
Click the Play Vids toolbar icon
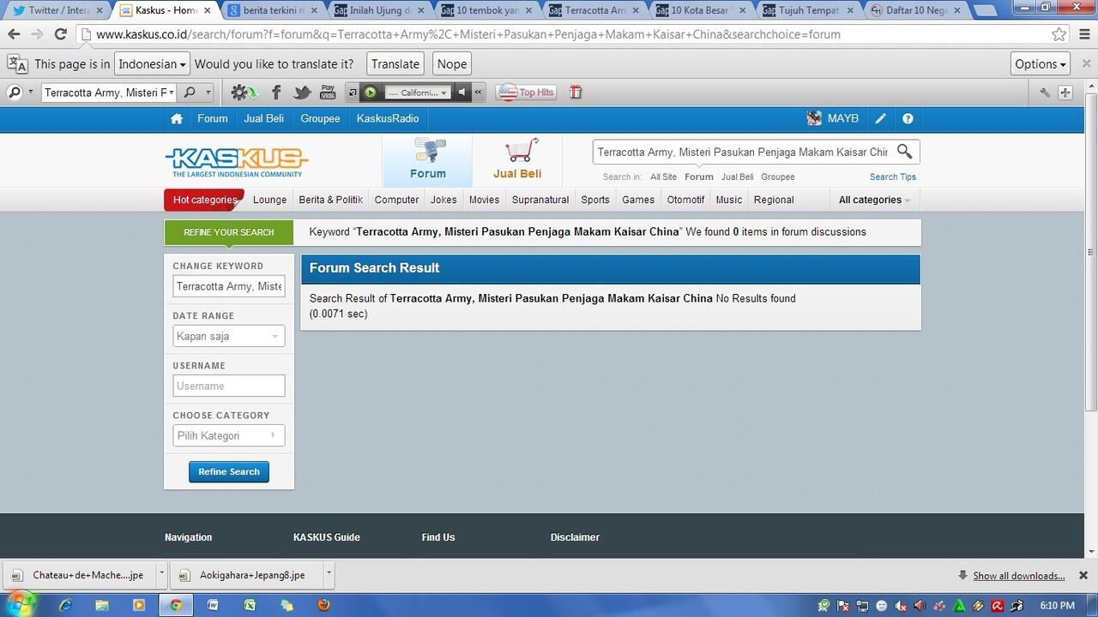[x=328, y=93]
